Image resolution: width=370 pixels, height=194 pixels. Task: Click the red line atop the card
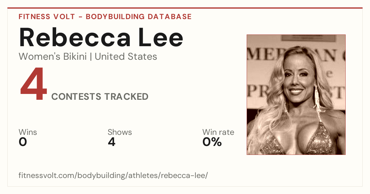click(x=185, y=8)
